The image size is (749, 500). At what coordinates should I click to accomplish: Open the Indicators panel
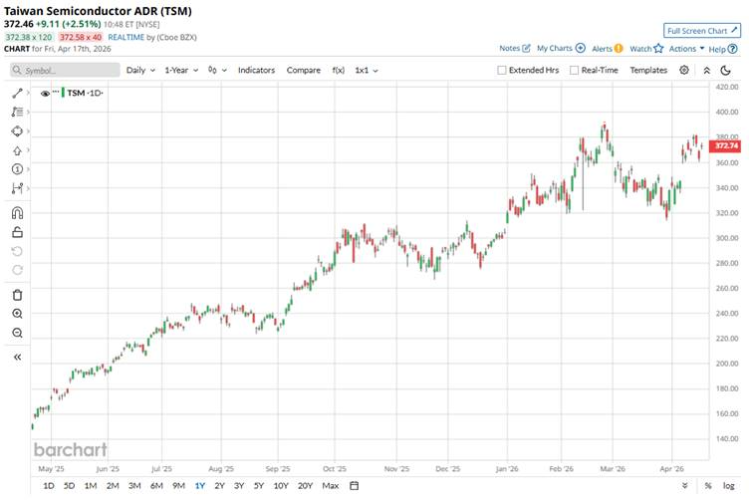tap(256, 71)
